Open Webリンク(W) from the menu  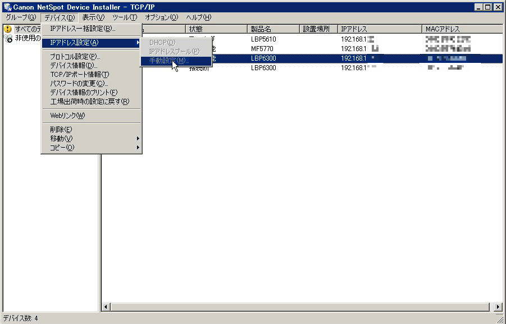click(92, 116)
